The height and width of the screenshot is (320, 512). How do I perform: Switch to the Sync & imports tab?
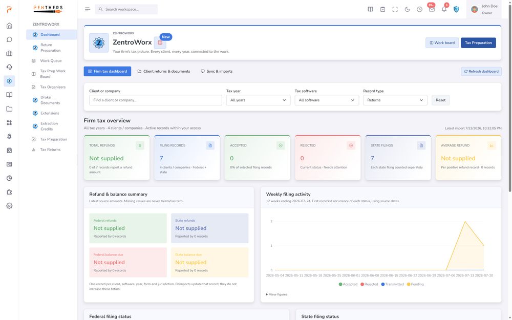pos(217,71)
